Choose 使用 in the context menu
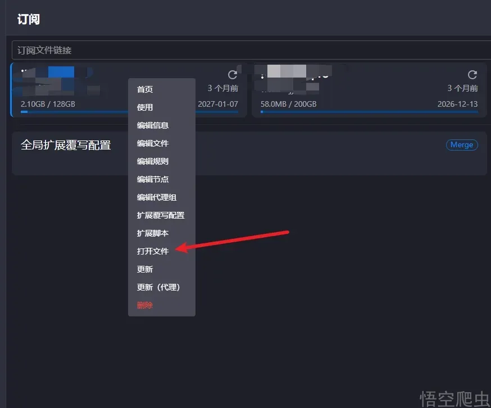Viewport: 491px width, 408px height. (x=145, y=107)
